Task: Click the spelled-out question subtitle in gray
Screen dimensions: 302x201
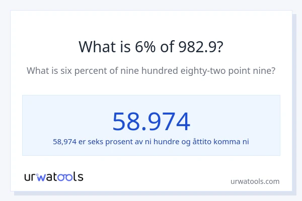Action: (x=151, y=71)
